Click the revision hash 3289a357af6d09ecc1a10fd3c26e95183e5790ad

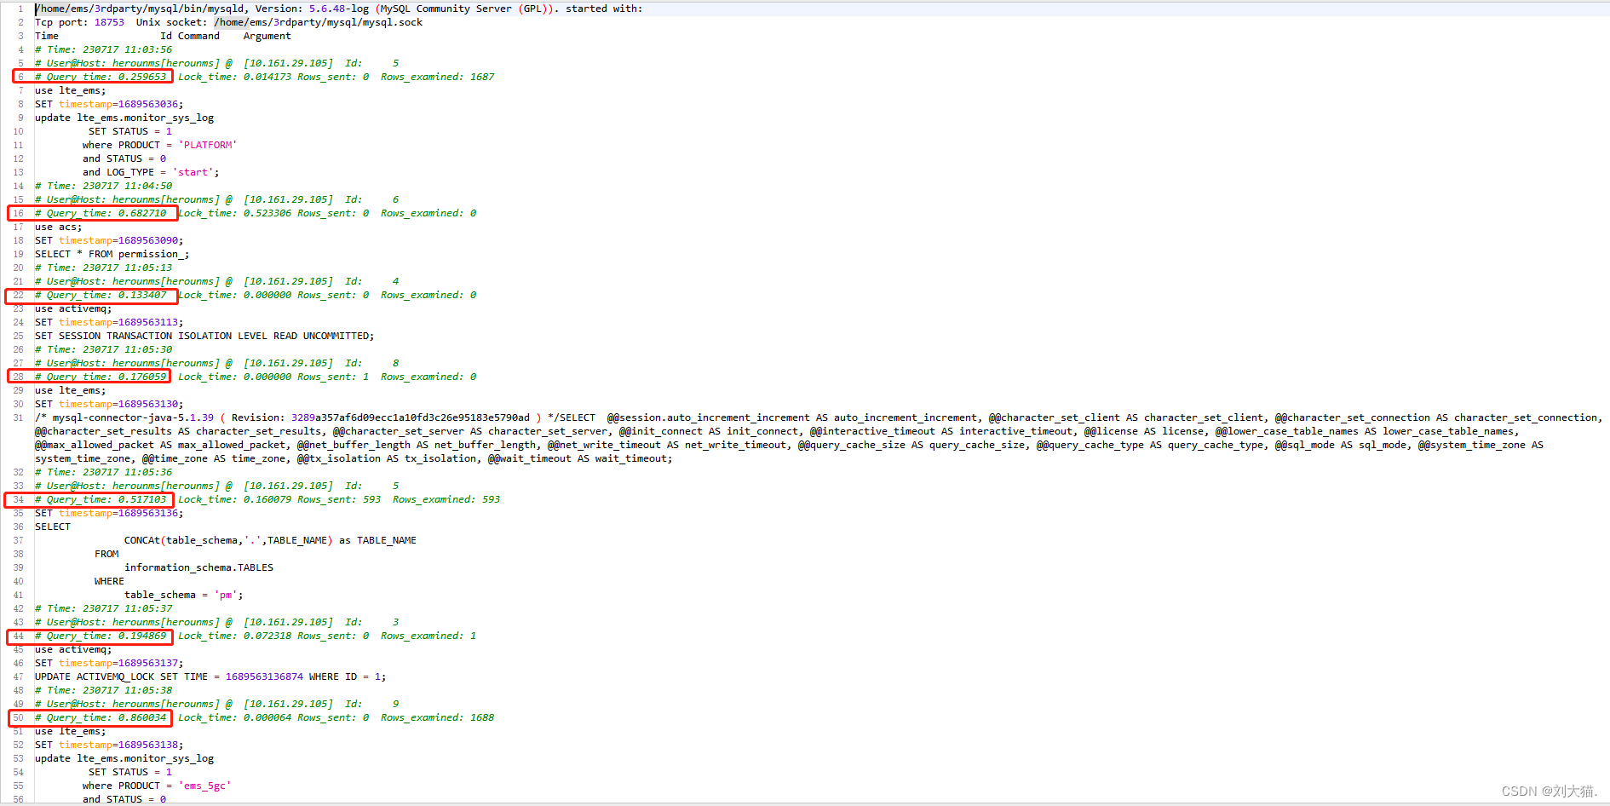411,417
